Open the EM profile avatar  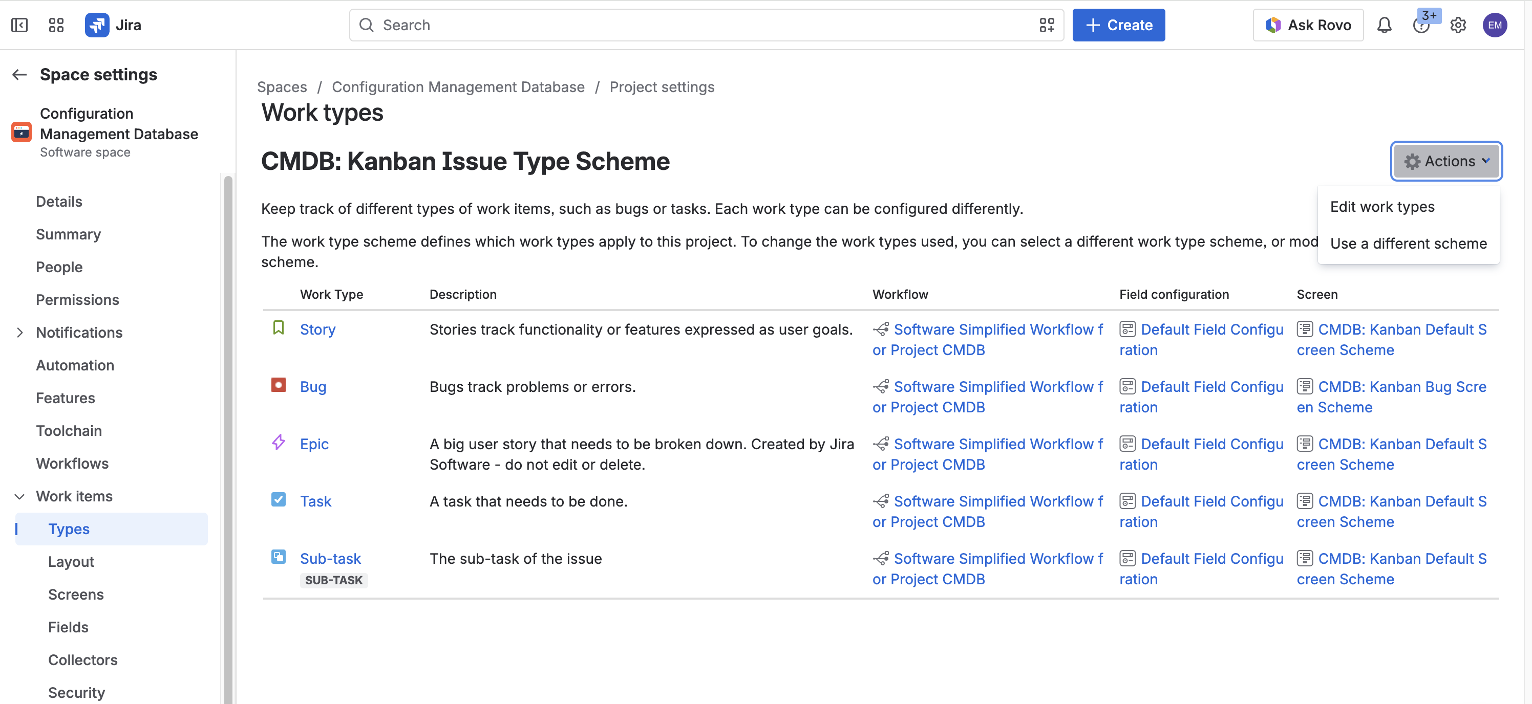pos(1495,25)
